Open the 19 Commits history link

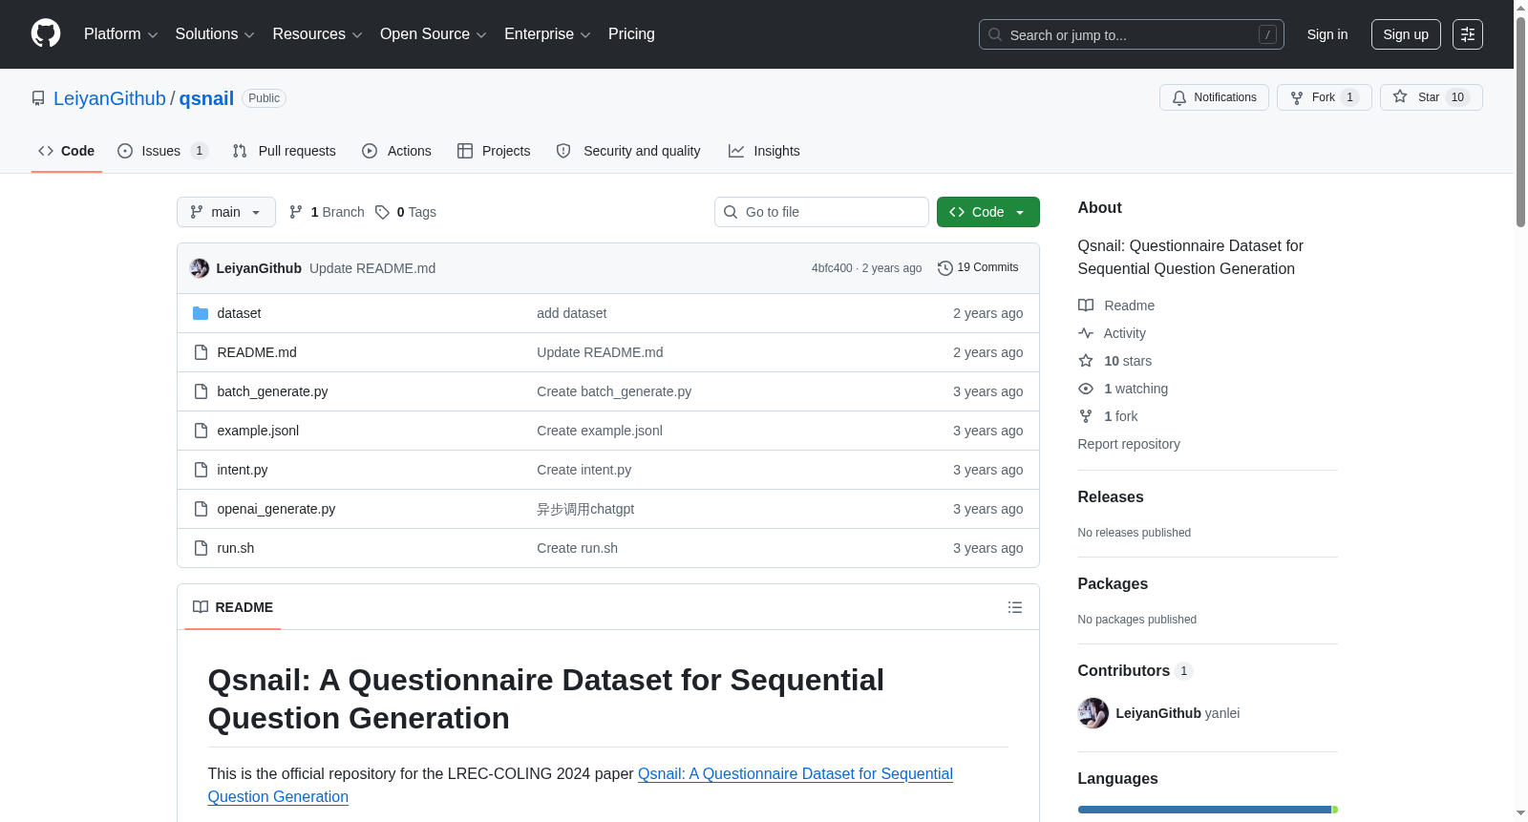click(978, 268)
